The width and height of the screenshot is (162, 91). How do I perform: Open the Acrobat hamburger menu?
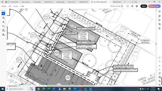click(x=2, y=2)
